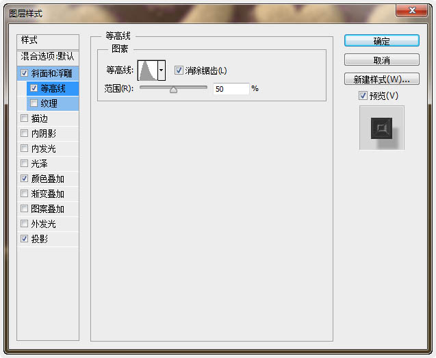Select the 样式 list header
The height and width of the screenshot is (358, 436).
pos(48,42)
